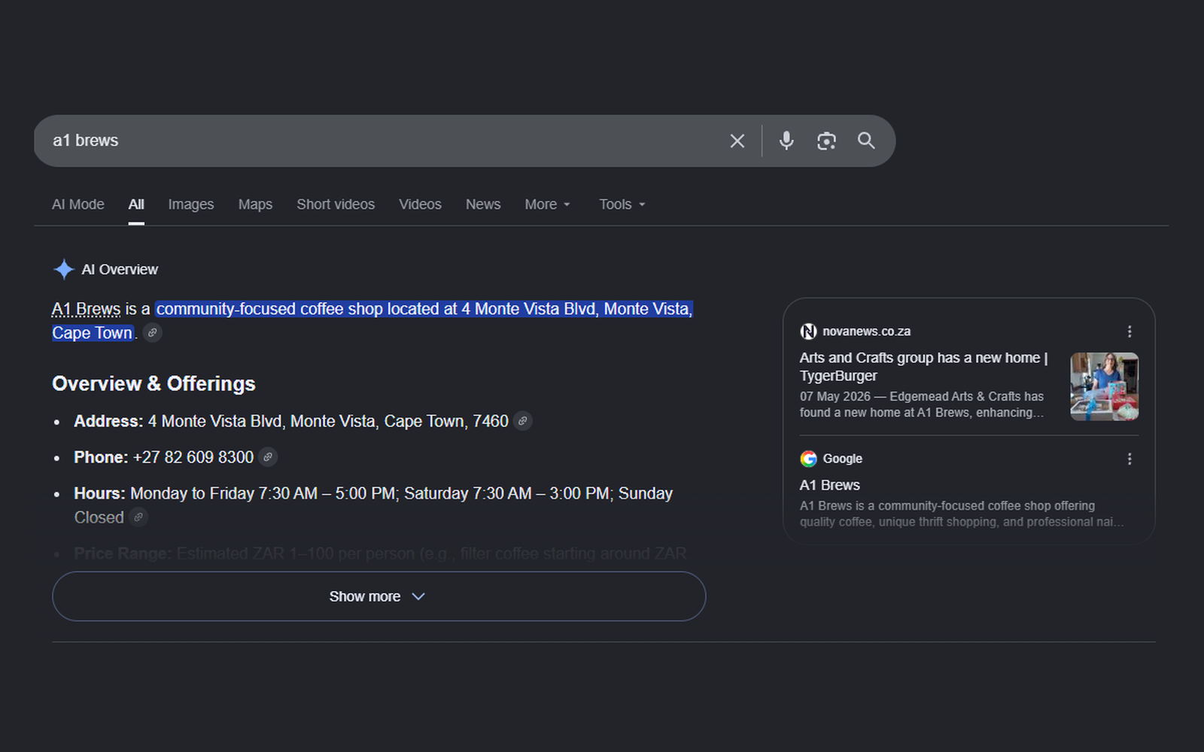The width and height of the screenshot is (1204, 752).
Task: Click the Google result snippet about thrift shopping
Action: 962,514
